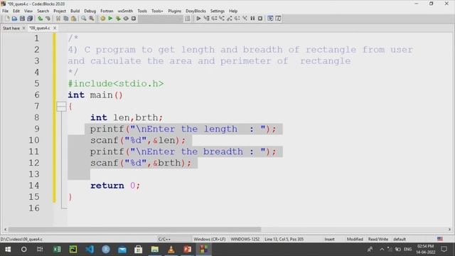Collapse the main function fold marker

coord(61,106)
